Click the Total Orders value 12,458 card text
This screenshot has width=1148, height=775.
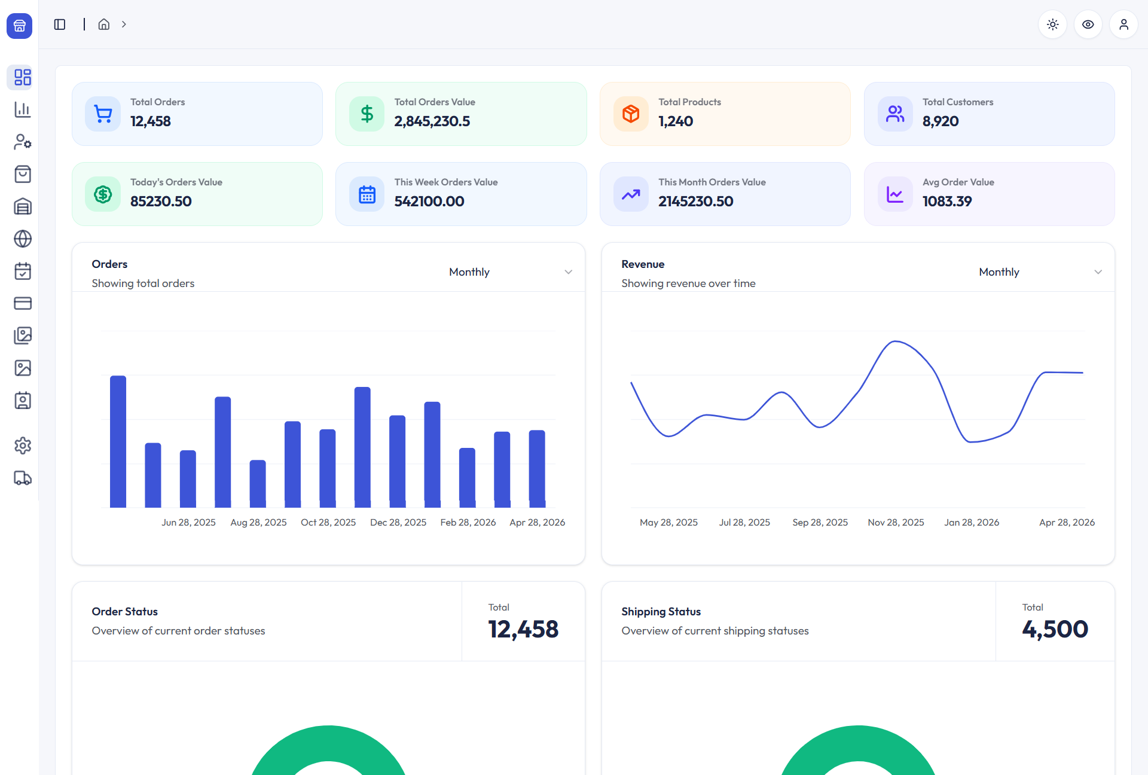(x=151, y=121)
